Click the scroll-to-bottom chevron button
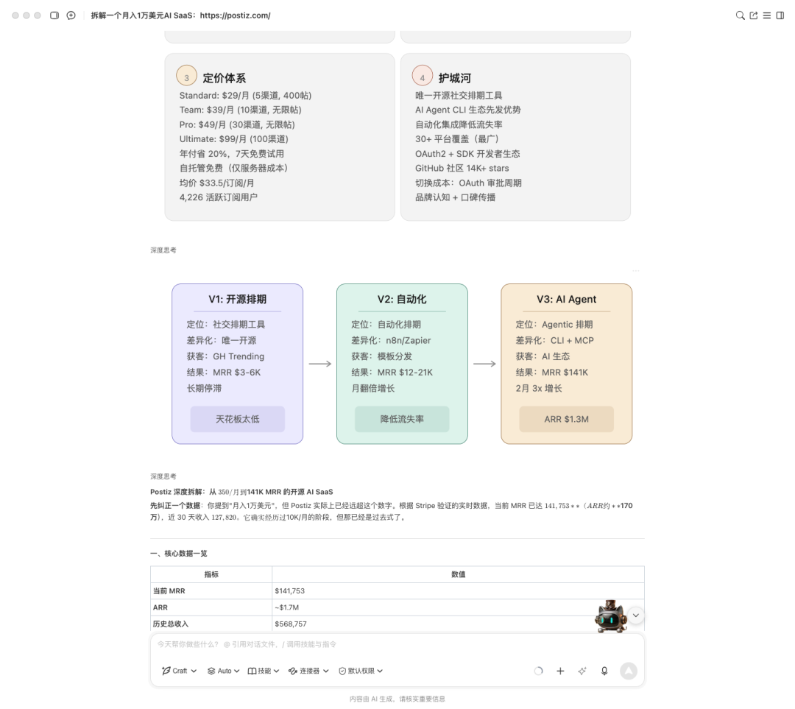 tap(636, 615)
